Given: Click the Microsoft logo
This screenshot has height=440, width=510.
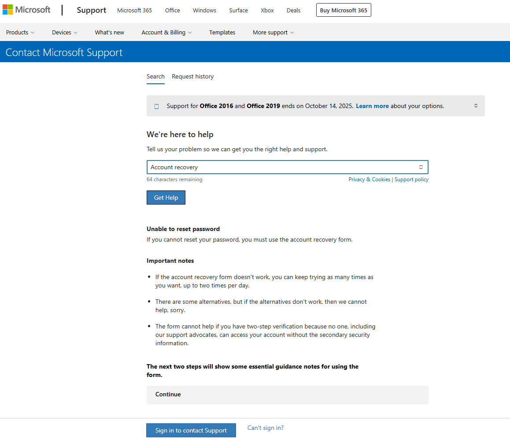Looking at the screenshot, I should pyautogui.click(x=27, y=10).
